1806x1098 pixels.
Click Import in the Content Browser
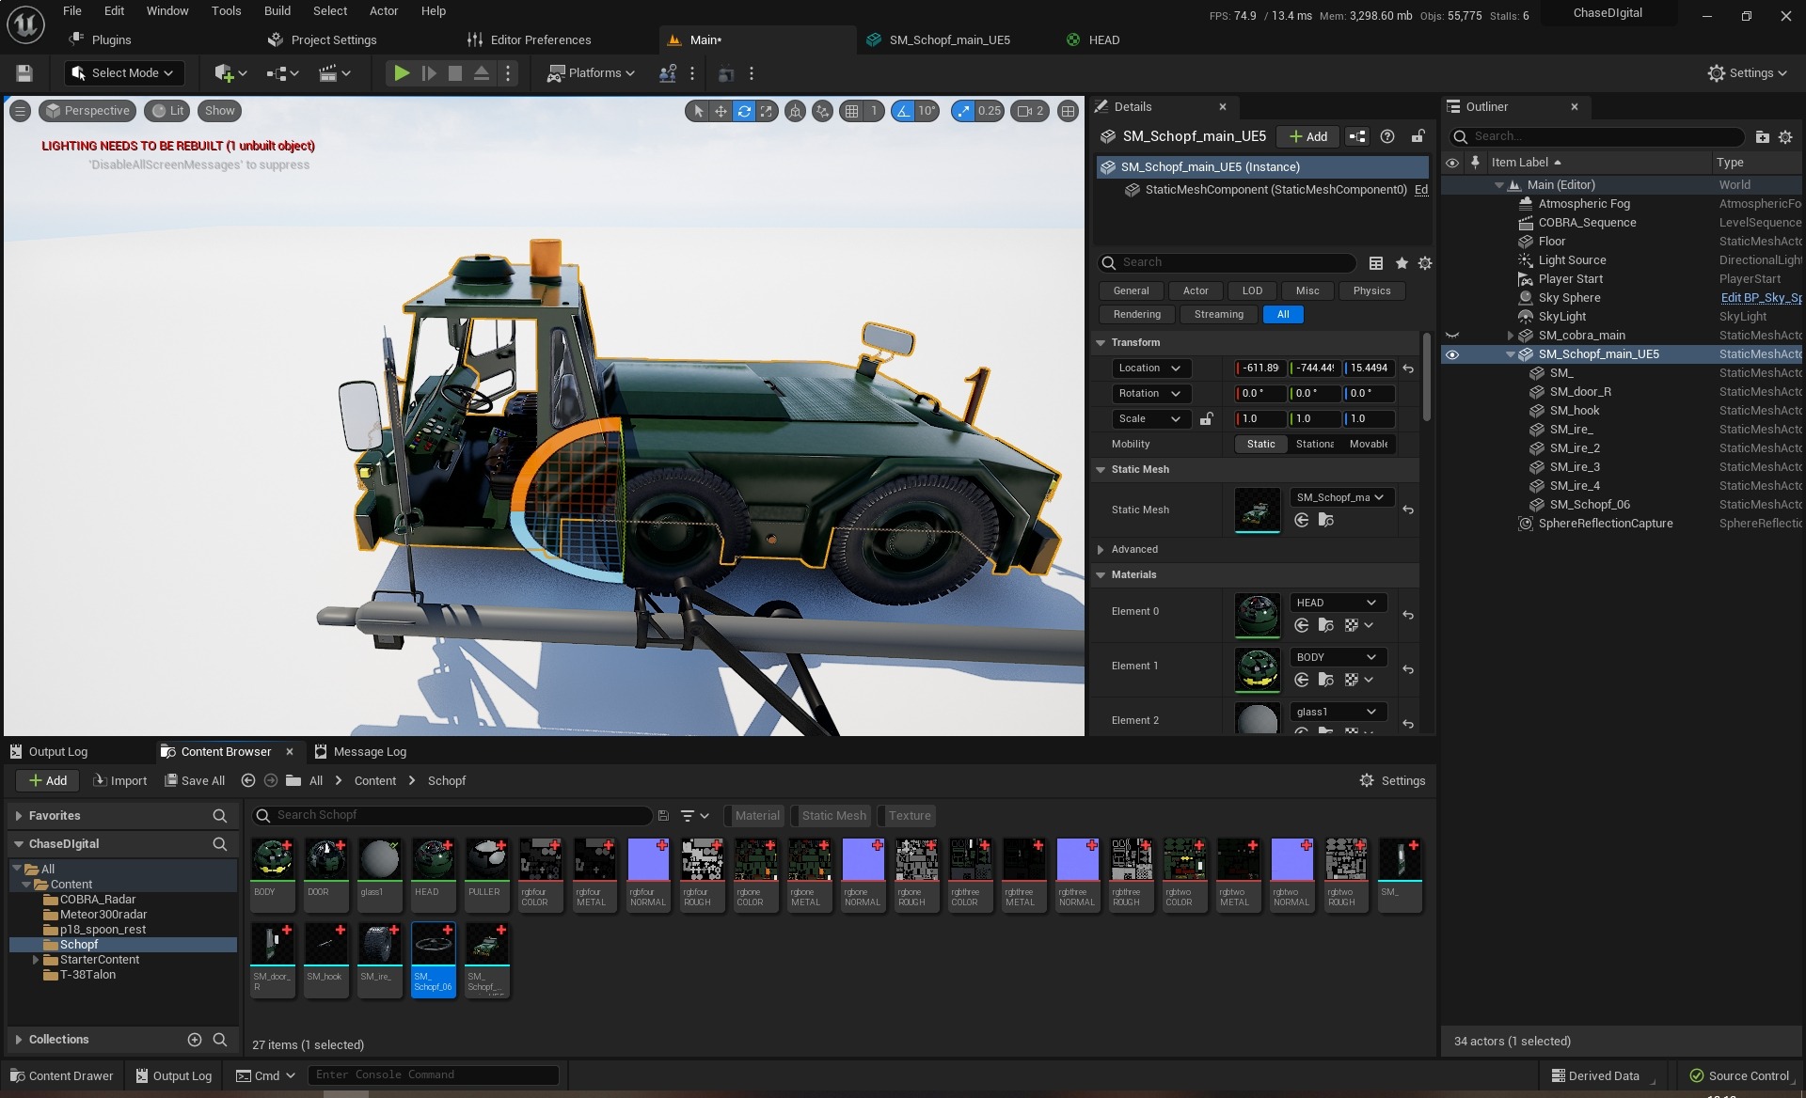pos(119,781)
